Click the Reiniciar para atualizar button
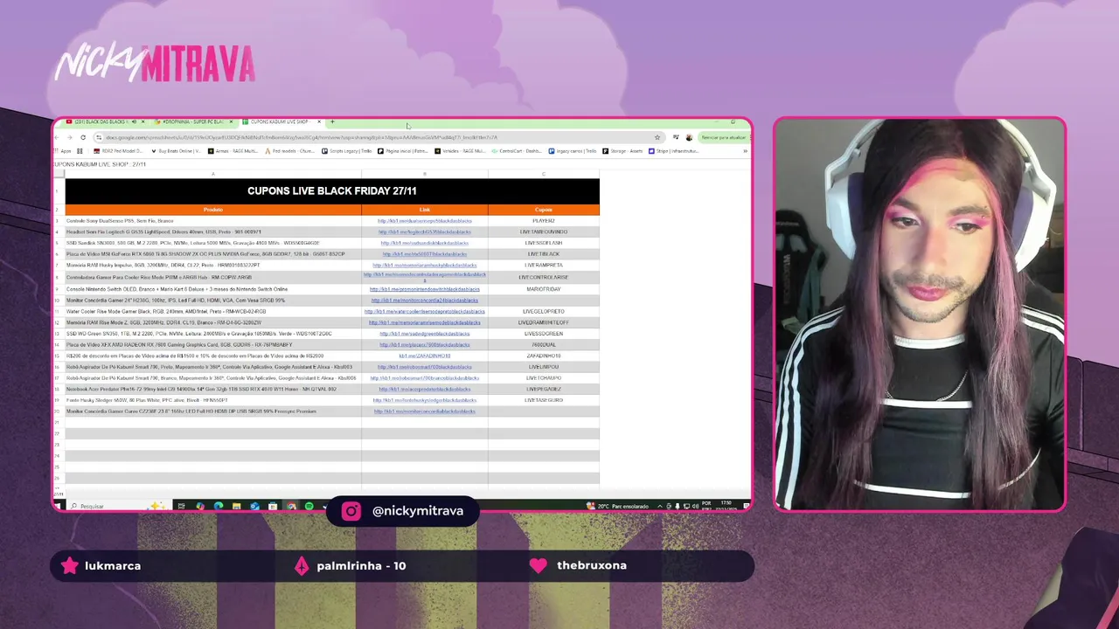1119x629 pixels. [x=724, y=137]
